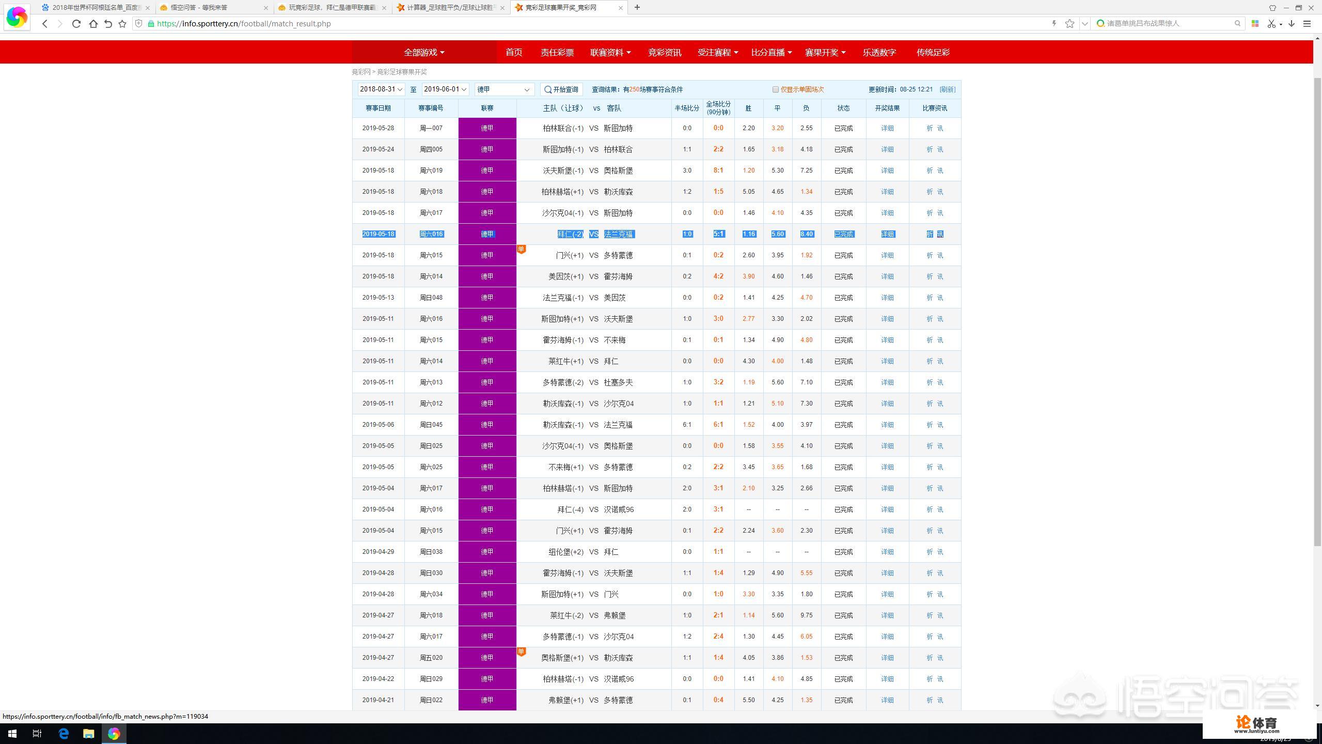Open 责任彩票 in the navigation bar

[557, 52]
